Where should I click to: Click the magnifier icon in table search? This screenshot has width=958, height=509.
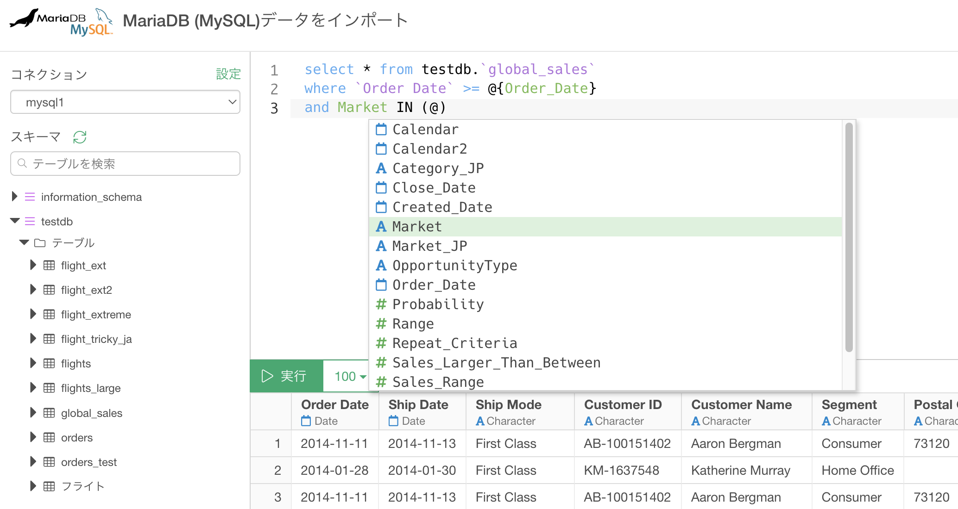point(22,163)
